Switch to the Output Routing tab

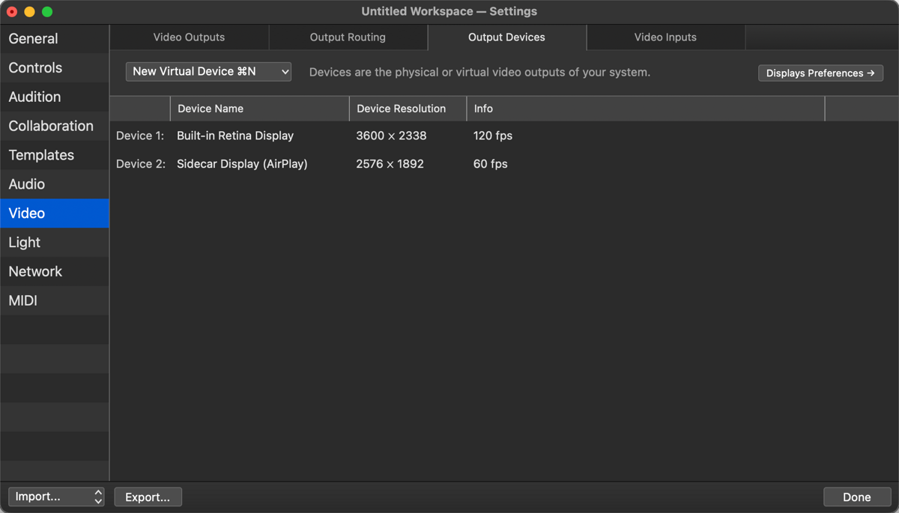click(348, 37)
